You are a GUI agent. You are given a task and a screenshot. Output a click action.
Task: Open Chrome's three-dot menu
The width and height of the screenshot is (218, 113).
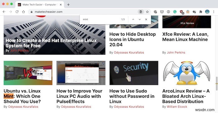(214, 12)
